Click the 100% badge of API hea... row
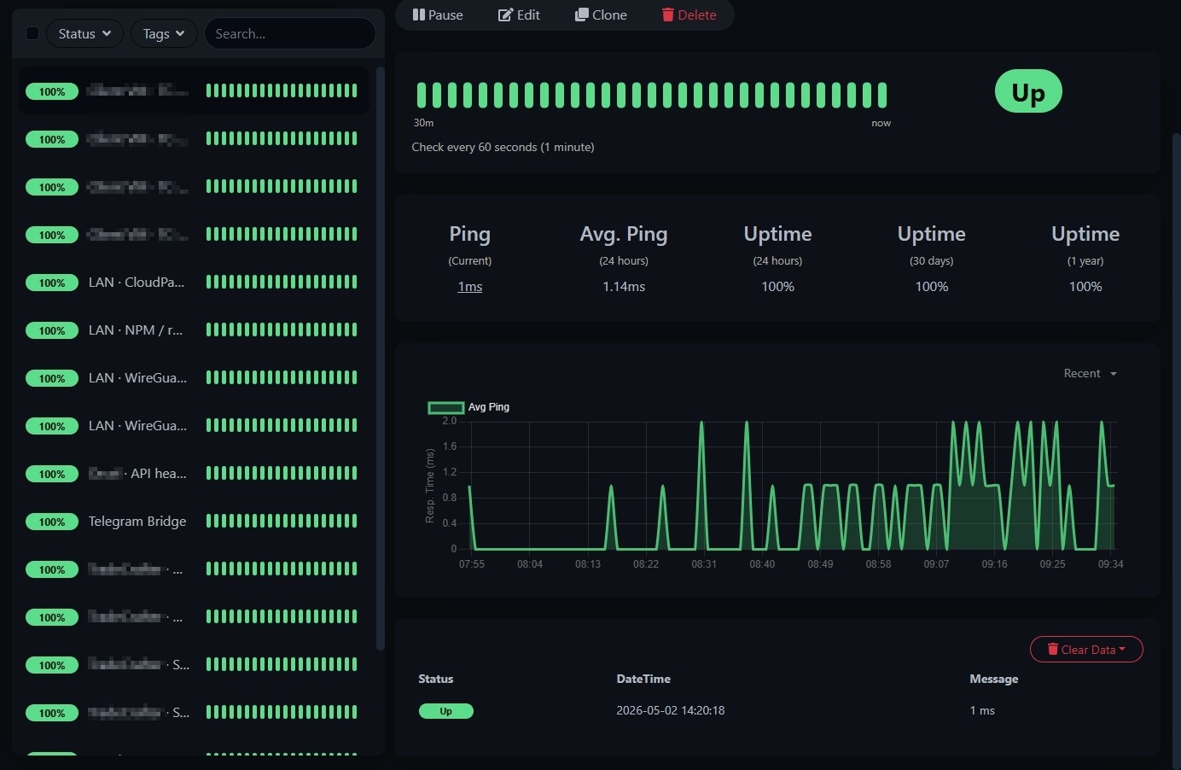This screenshot has width=1181, height=770. [x=52, y=474]
